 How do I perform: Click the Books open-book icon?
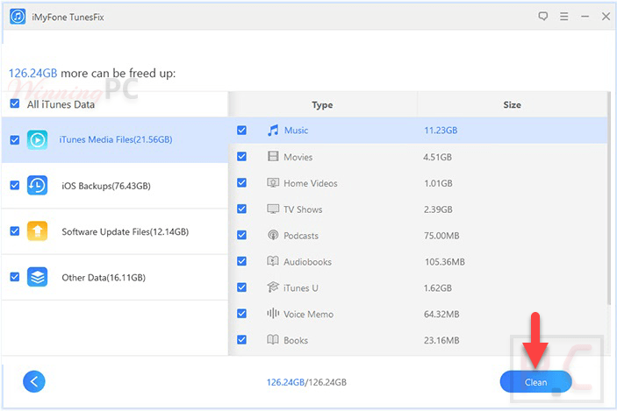pos(273,339)
